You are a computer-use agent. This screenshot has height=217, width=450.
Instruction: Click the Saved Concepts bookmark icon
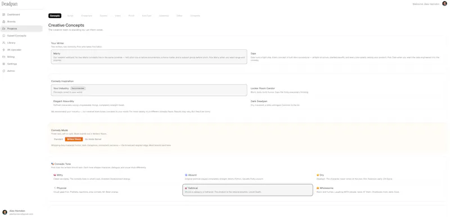click(x=4, y=36)
